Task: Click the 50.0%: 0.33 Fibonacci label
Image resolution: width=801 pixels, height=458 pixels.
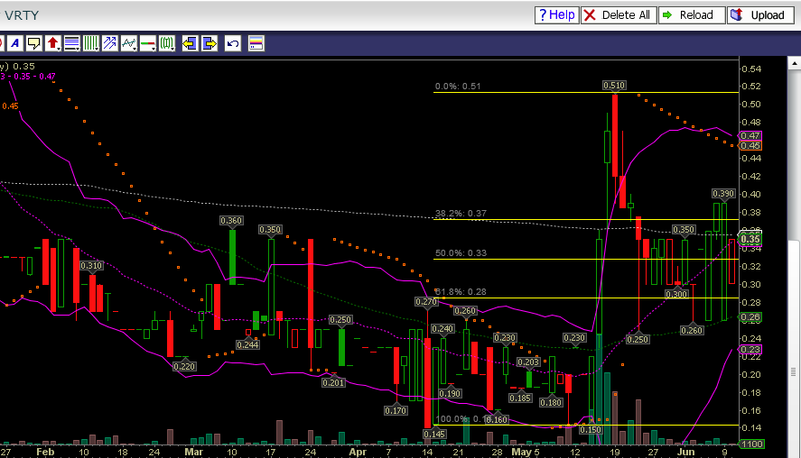Action: coord(461,253)
